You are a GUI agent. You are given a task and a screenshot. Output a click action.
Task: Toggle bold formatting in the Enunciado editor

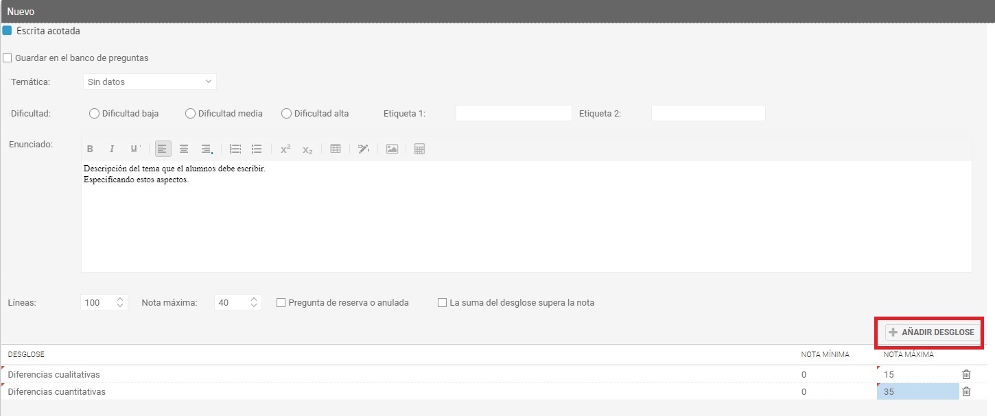tap(90, 149)
